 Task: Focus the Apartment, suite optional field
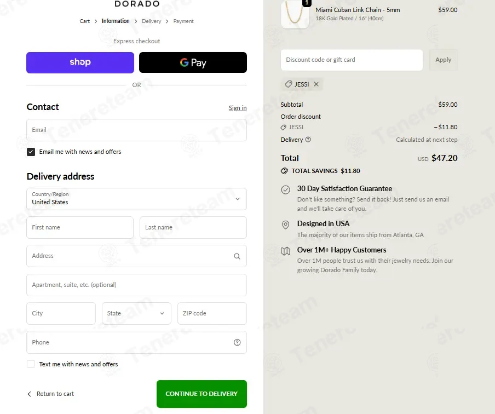tap(136, 285)
